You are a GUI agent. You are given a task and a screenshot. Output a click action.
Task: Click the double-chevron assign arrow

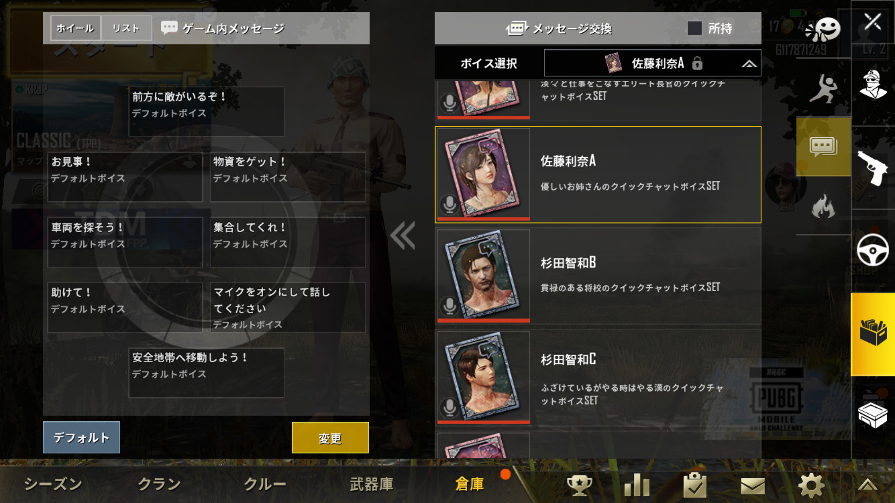pyautogui.click(x=402, y=235)
